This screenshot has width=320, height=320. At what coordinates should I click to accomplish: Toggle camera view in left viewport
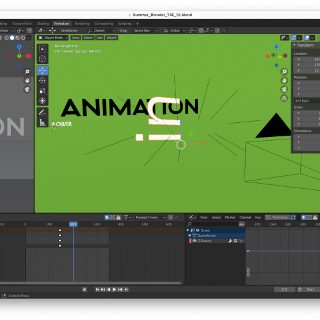tap(27, 89)
